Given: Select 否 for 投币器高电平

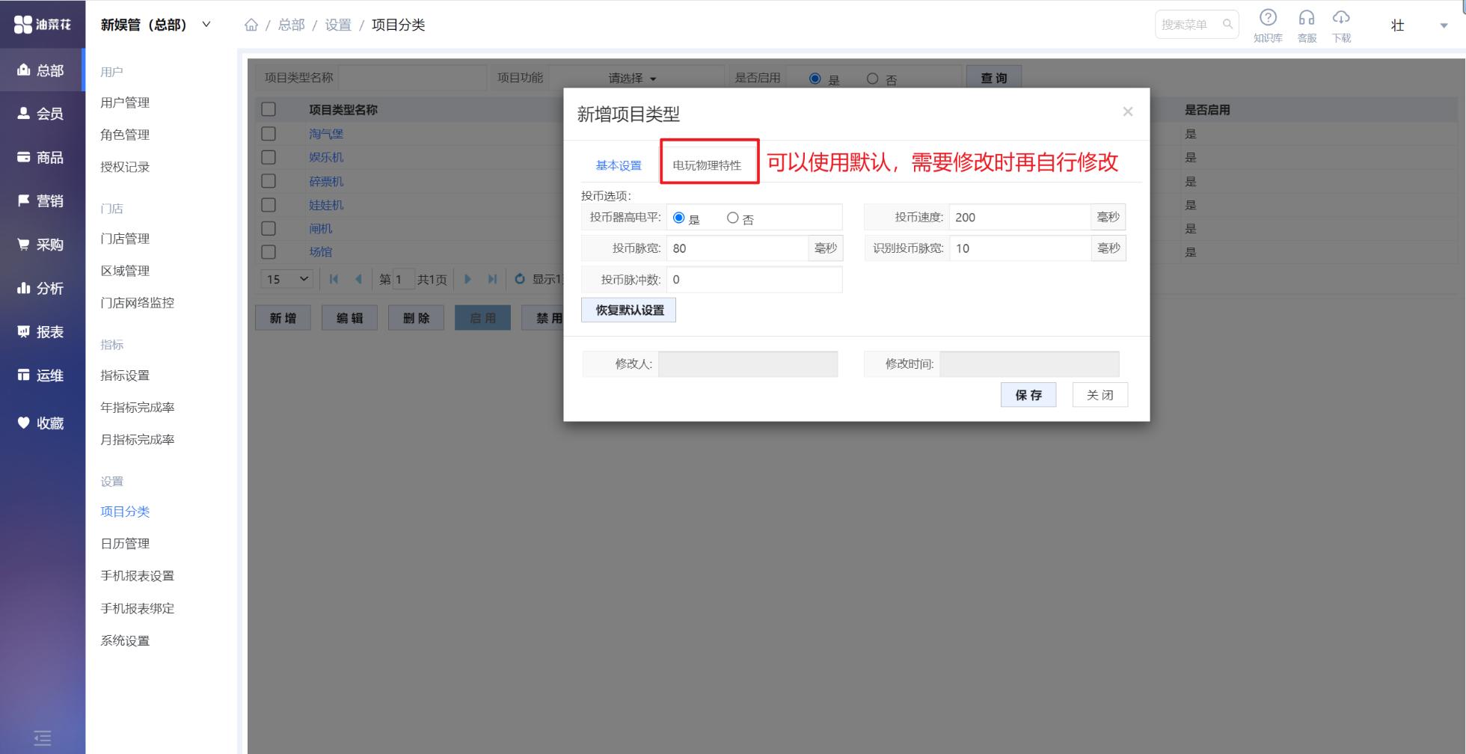Looking at the screenshot, I should click(x=733, y=218).
